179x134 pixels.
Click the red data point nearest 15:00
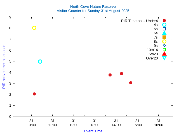click(131, 83)
